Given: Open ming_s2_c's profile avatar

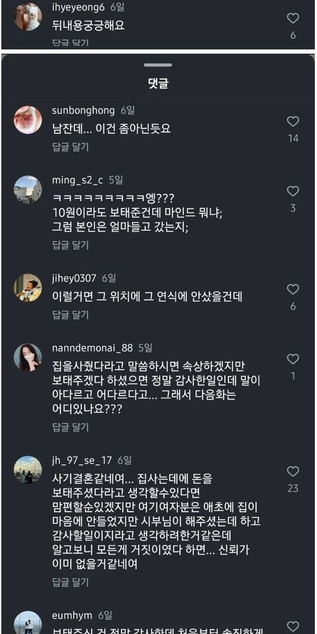Looking at the screenshot, I should (x=28, y=189).
